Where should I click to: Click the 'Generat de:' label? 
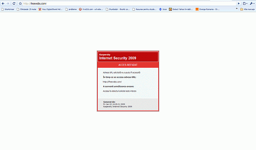point(109,102)
